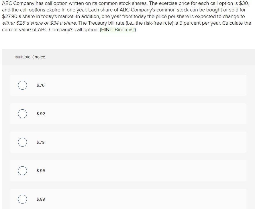Screen dimensions: 255x209
Task: Click the Multiple Choice section header
Action: 30,57
